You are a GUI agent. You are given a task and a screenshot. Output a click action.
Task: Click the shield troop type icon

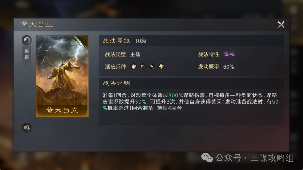[x=134, y=67]
